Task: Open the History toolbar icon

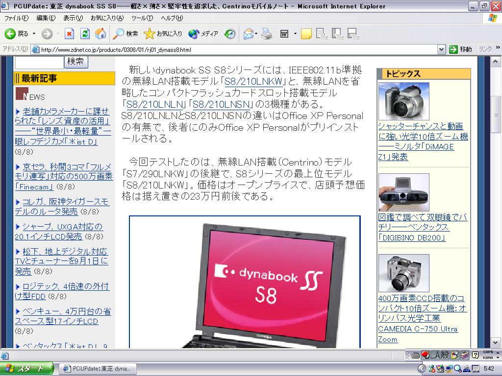Action: [x=230, y=34]
